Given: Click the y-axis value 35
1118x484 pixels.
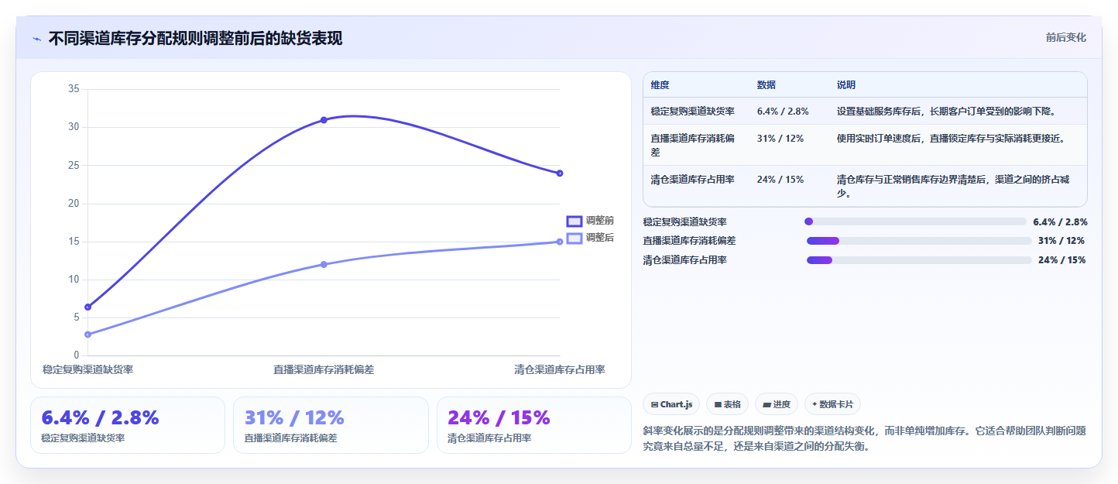Looking at the screenshot, I should click(x=74, y=89).
